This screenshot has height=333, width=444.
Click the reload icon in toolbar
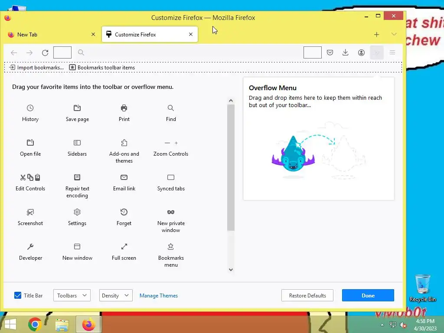45,52
